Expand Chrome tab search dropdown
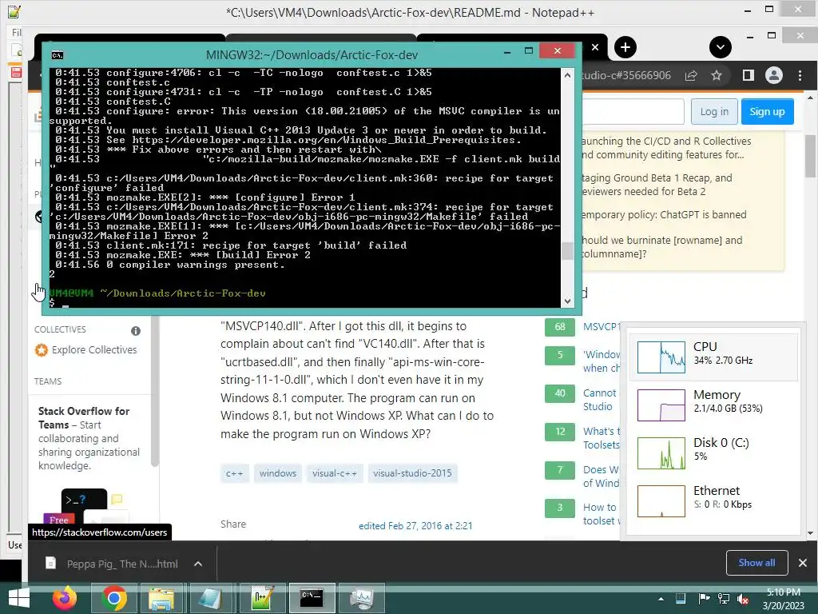Screen dimensions: 818x614 pyautogui.click(x=720, y=47)
